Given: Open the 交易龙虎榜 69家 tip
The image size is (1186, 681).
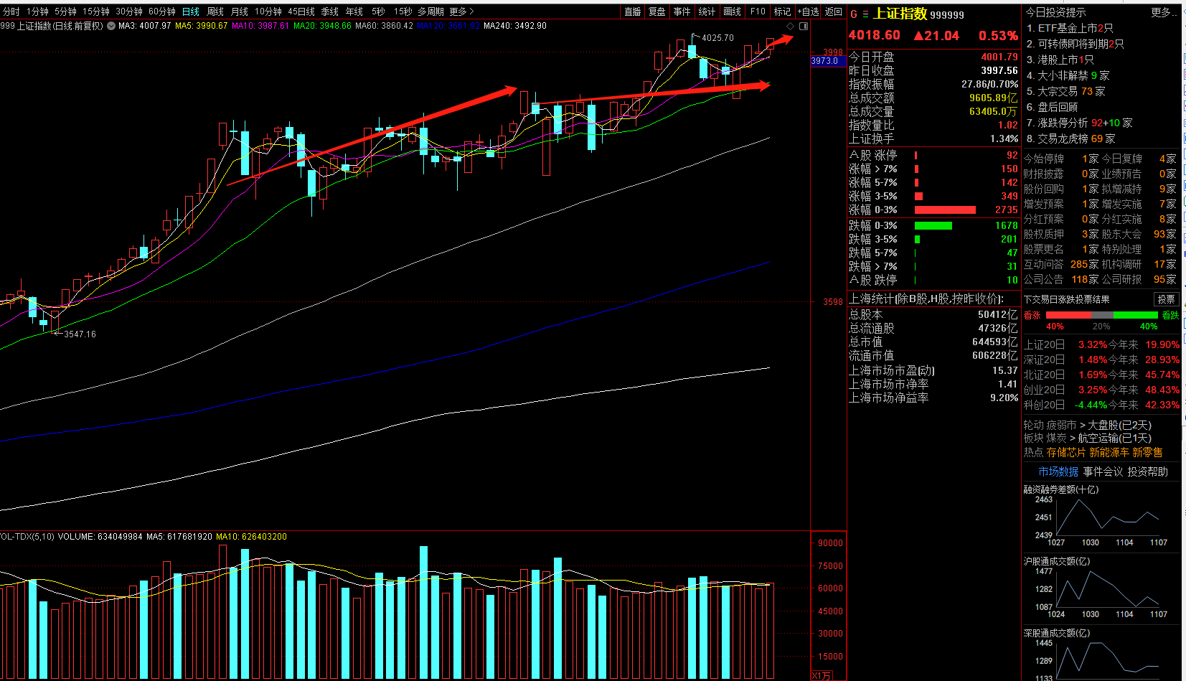Looking at the screenshot, I should [1071, 138].
